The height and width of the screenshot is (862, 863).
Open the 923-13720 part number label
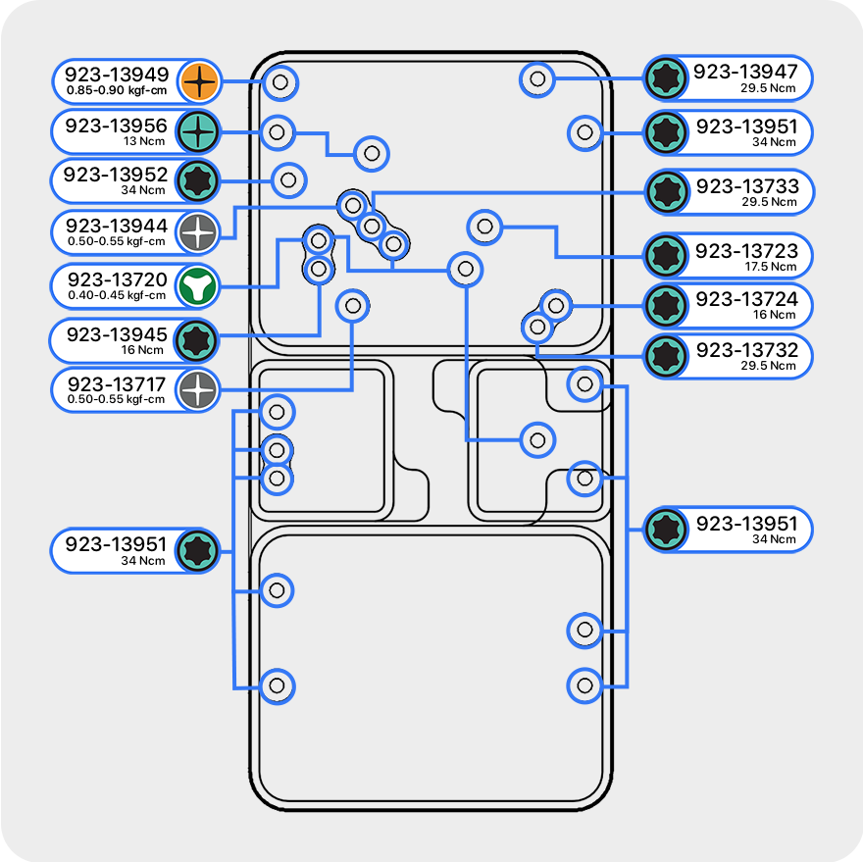tap(118, 279)
